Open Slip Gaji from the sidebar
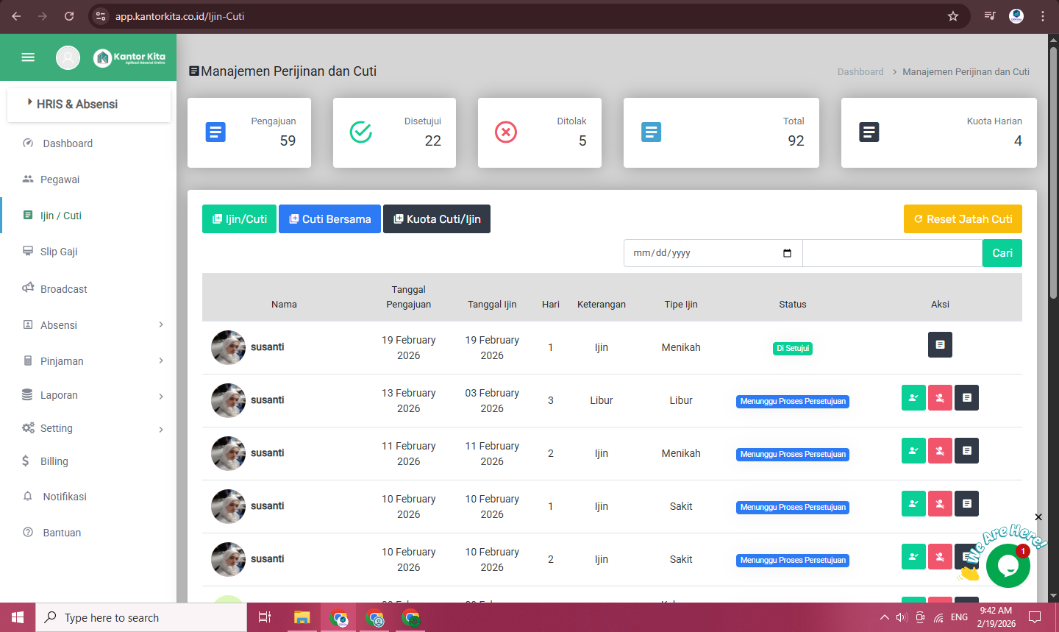Screen dimensions: 1059x632 click(59, 252)
